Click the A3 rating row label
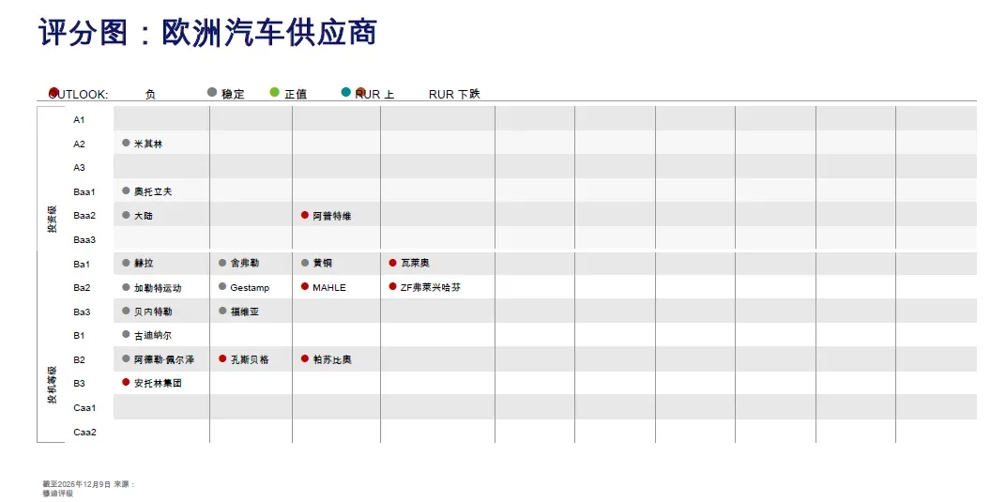This screenshot has width=1006, height=502. [x=79, y=167]
